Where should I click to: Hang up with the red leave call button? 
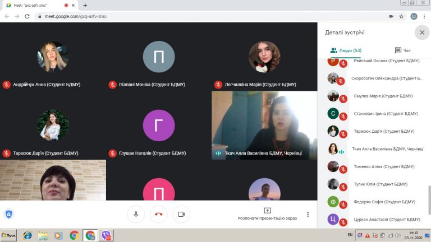(x=159, y=214)
